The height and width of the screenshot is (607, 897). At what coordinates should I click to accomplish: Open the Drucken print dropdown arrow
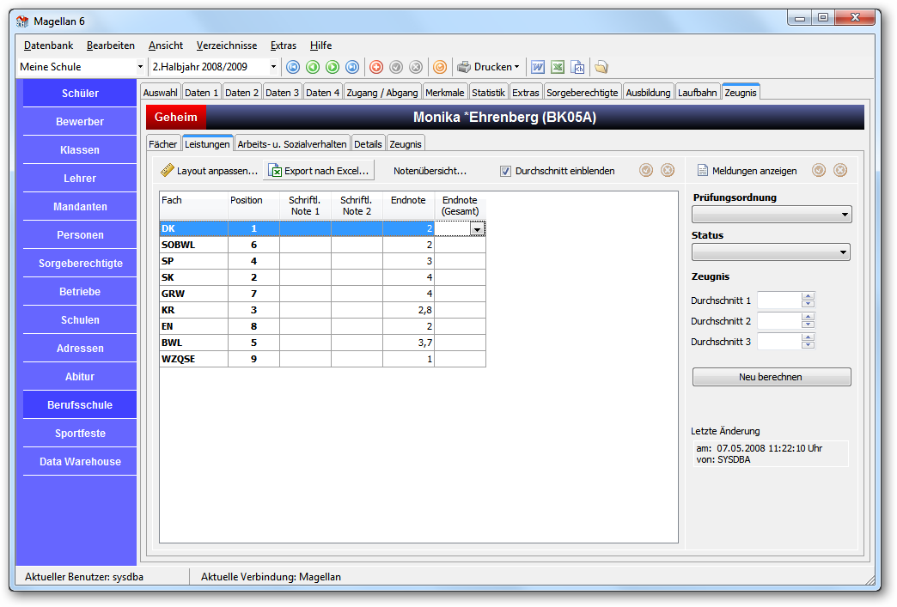[x=516, y=67]
